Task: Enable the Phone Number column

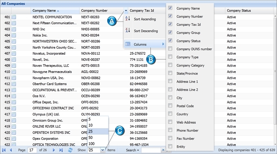Action: coord(170,130)
